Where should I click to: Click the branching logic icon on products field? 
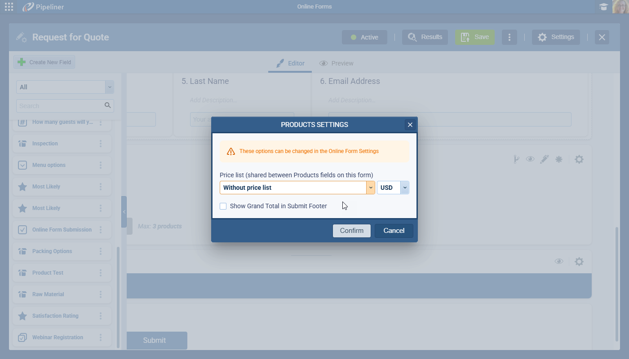517,159
